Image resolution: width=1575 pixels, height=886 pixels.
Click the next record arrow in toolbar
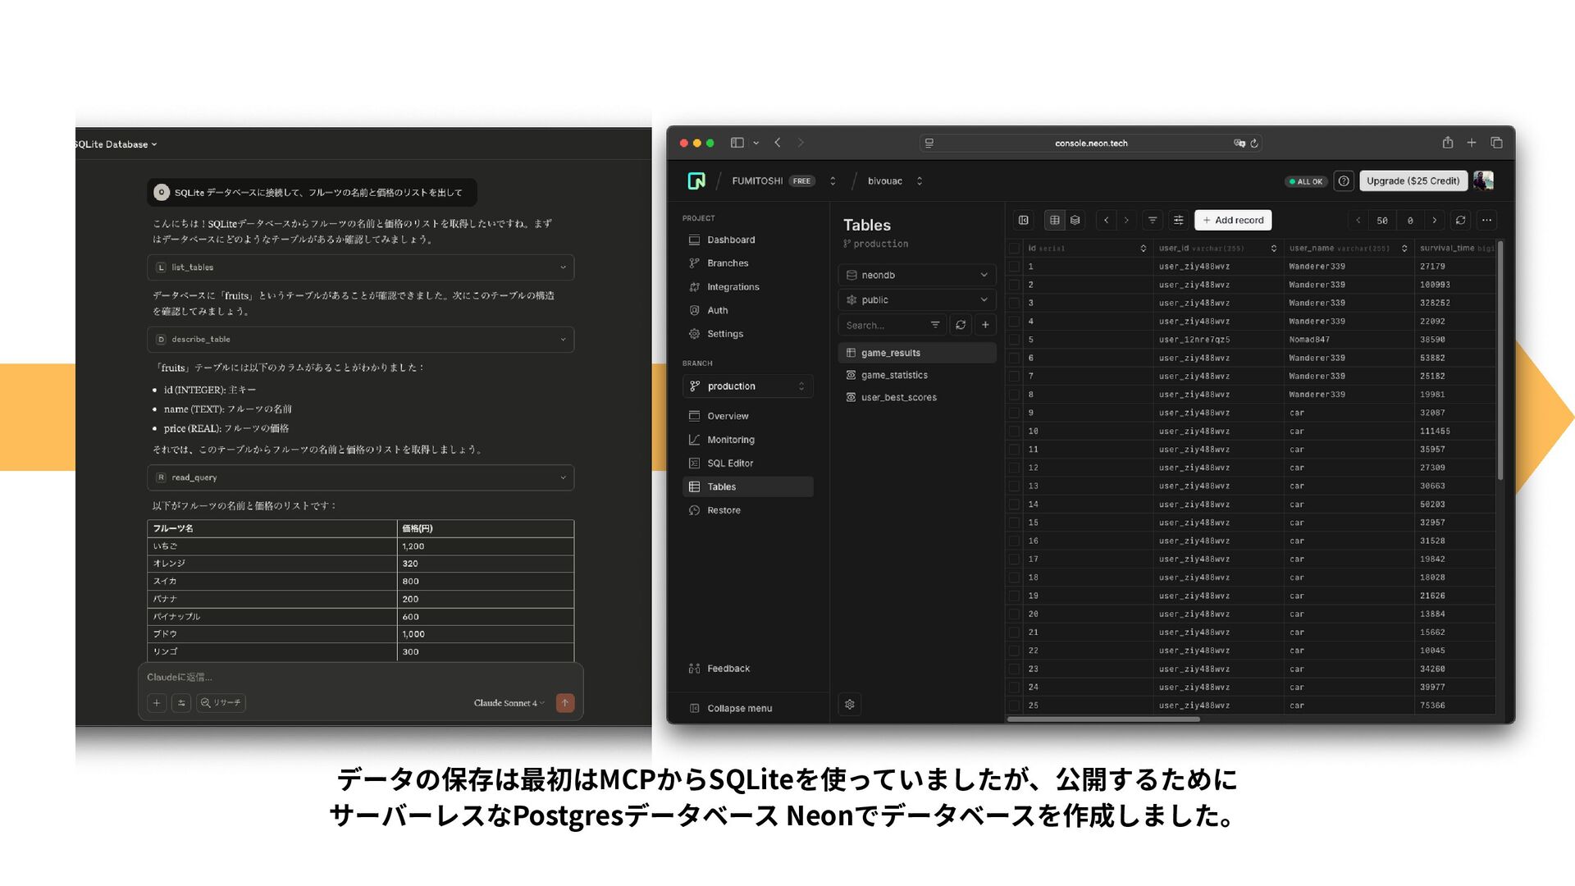1126,221
